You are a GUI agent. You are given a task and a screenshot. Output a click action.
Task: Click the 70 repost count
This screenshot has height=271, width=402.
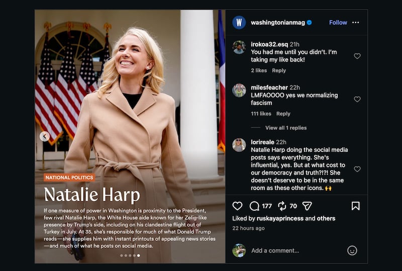[x=293, y=206]
